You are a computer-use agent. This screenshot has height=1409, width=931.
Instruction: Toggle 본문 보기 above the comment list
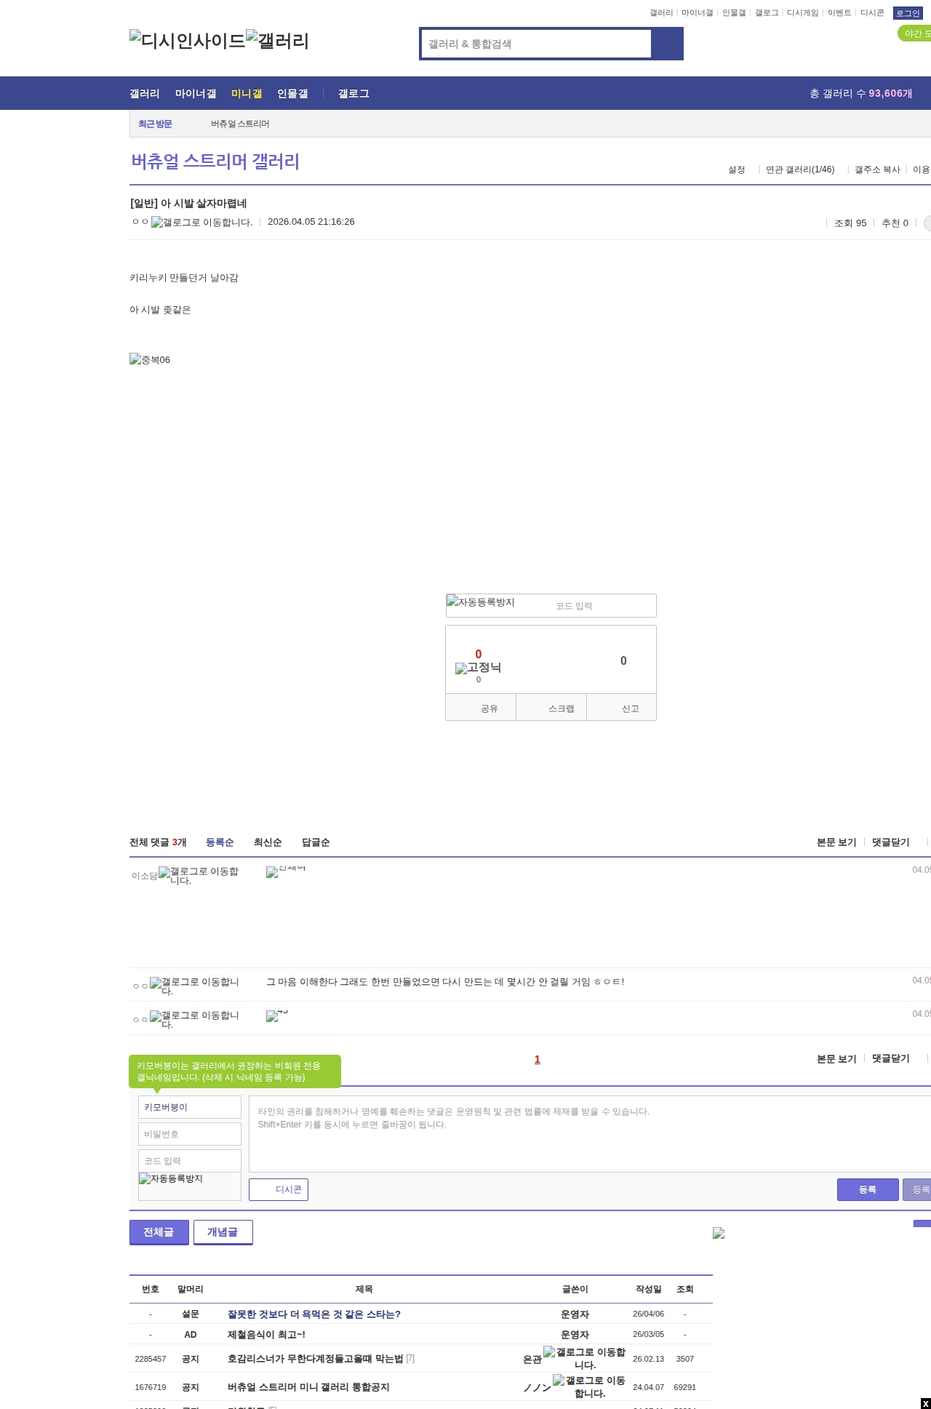point(836,842)
